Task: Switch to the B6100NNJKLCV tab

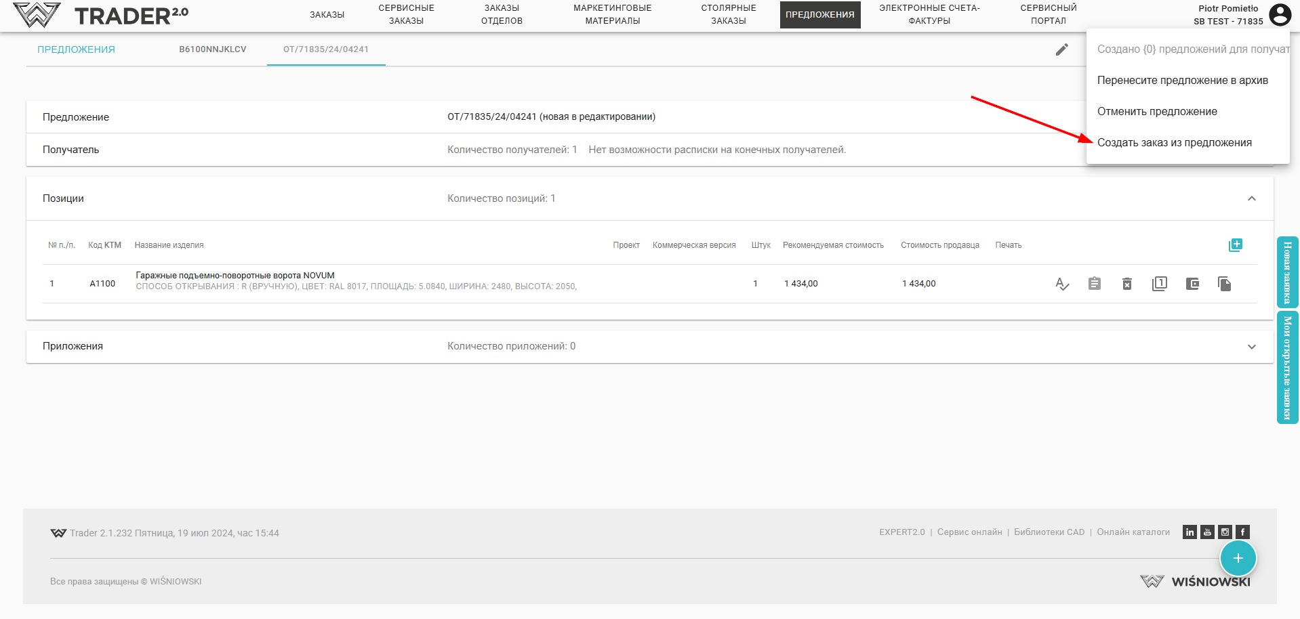Action: pyautogui.click(x=212, y=49)
